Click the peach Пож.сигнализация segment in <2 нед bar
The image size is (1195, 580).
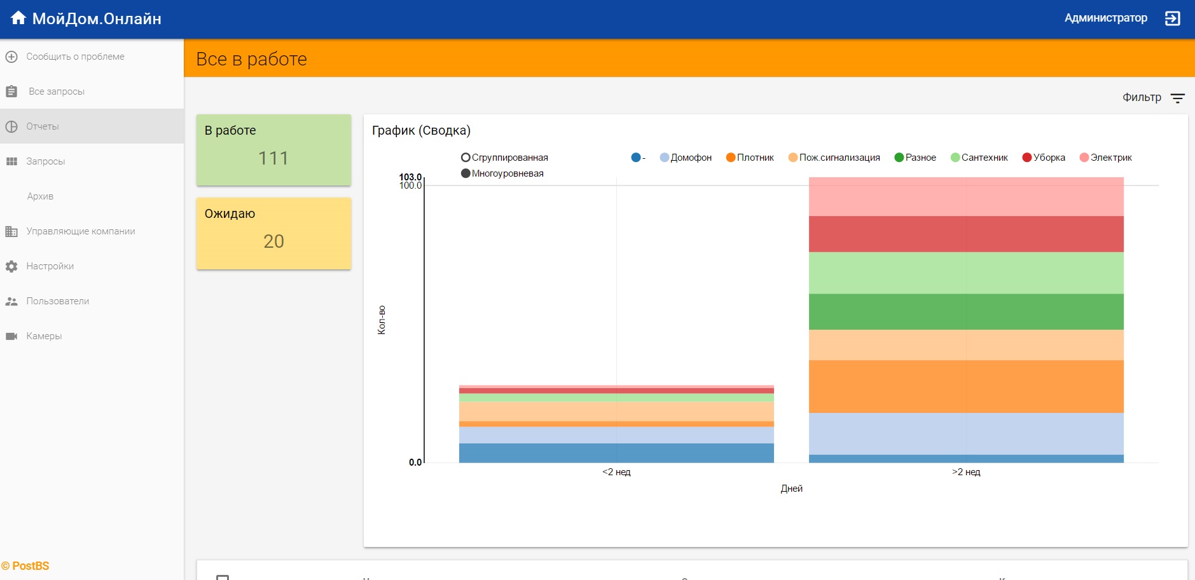pos(616,411)
